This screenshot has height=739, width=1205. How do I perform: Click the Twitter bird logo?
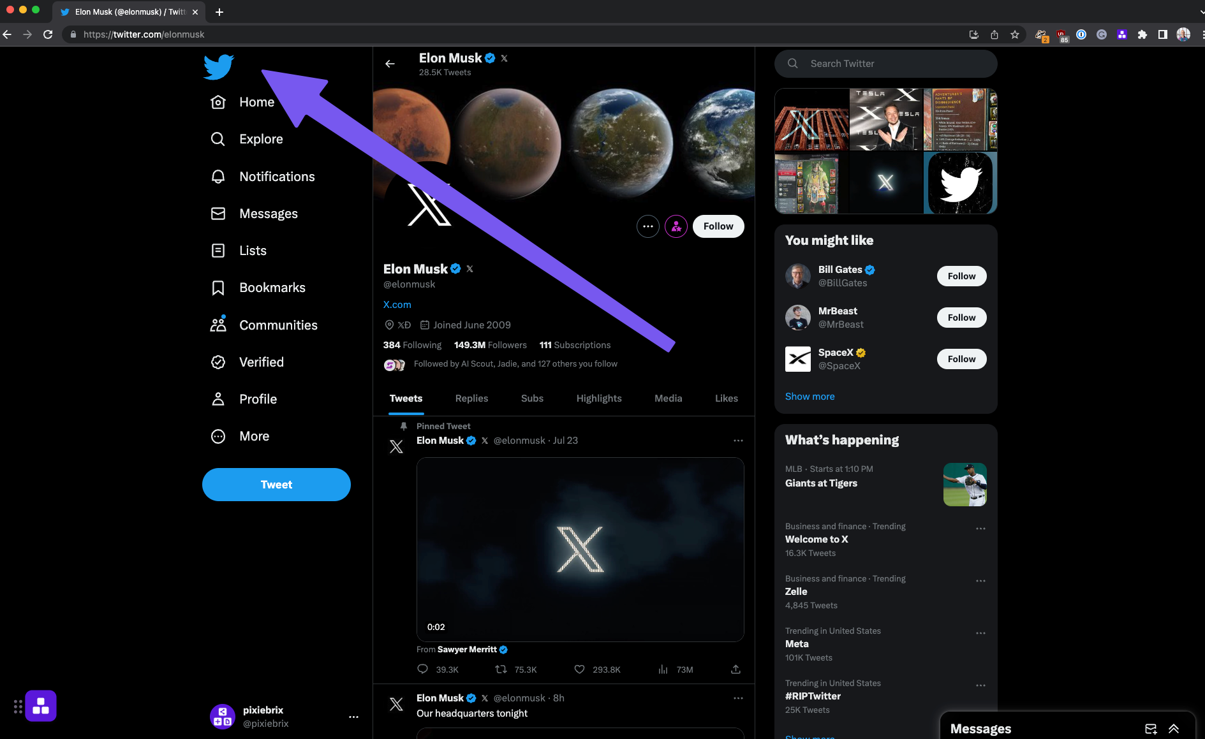coord(218,66)
